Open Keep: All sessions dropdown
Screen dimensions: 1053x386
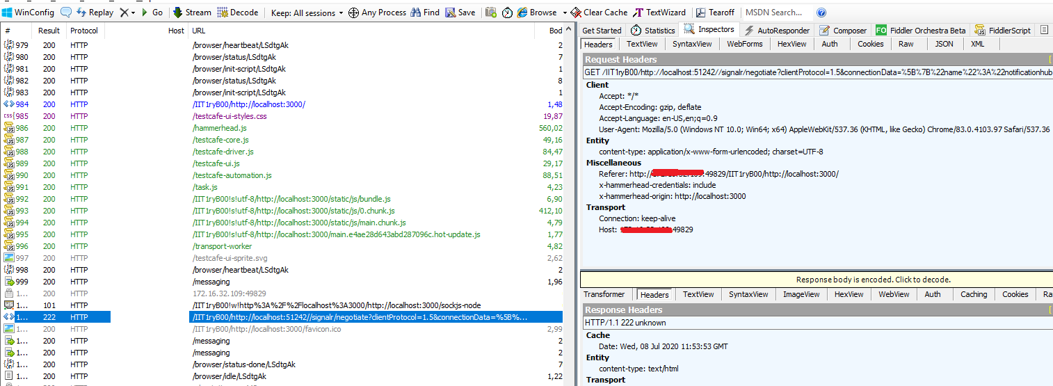(307, 13)
